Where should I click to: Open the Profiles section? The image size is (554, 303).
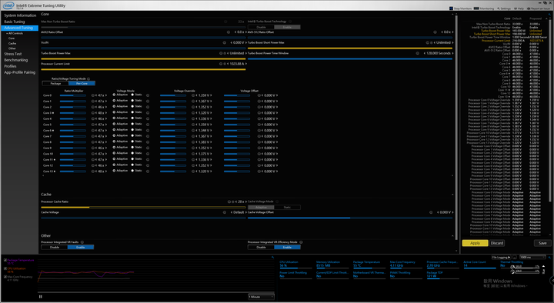10,66
